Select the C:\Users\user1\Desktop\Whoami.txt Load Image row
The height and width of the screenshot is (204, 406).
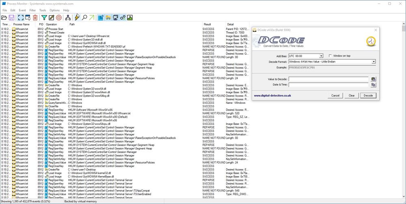pyautogui.click(x=125, y=36)
